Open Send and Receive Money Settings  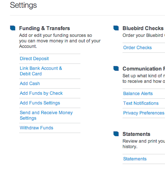(x=46, y=115)
